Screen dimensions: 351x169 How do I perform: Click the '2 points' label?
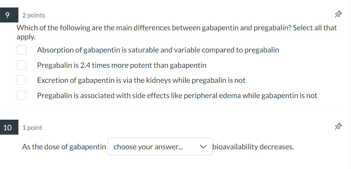(34, 15)
